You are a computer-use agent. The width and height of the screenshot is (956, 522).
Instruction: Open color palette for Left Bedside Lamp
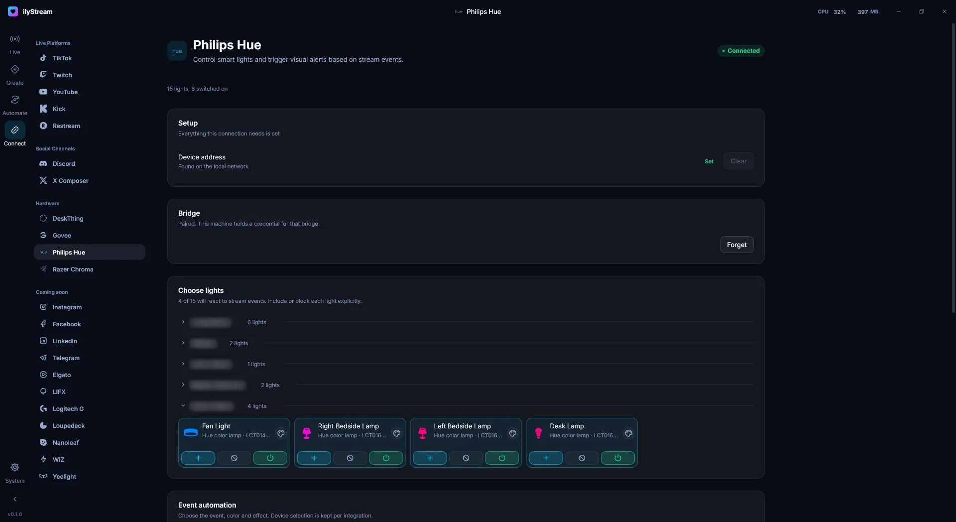coord(513,433)
